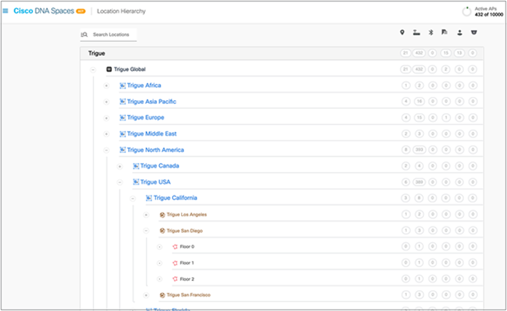Collapse the Trigue Global node
507x311 pixels.
pos(93,70)
